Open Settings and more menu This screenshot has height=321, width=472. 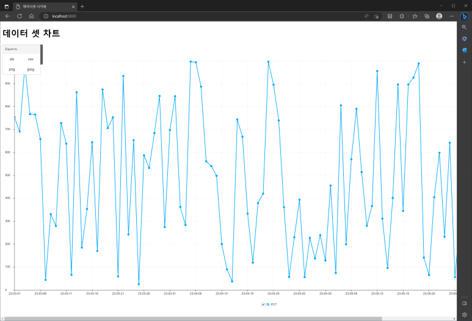451,16
